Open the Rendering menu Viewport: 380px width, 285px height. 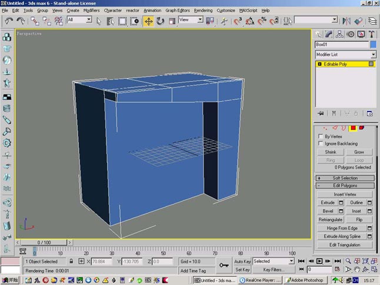(x=203, y=11)
